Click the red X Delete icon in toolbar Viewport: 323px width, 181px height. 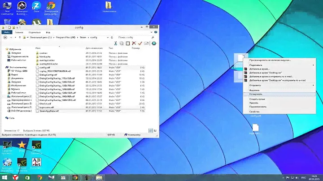click(134, 43)
